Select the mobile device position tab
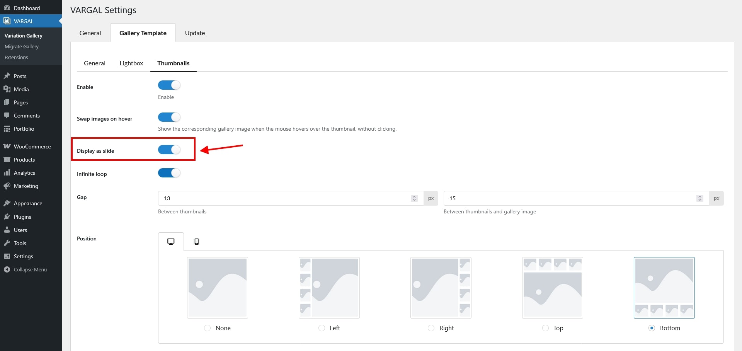Screen dimensions: 742x351 [196, 242]
